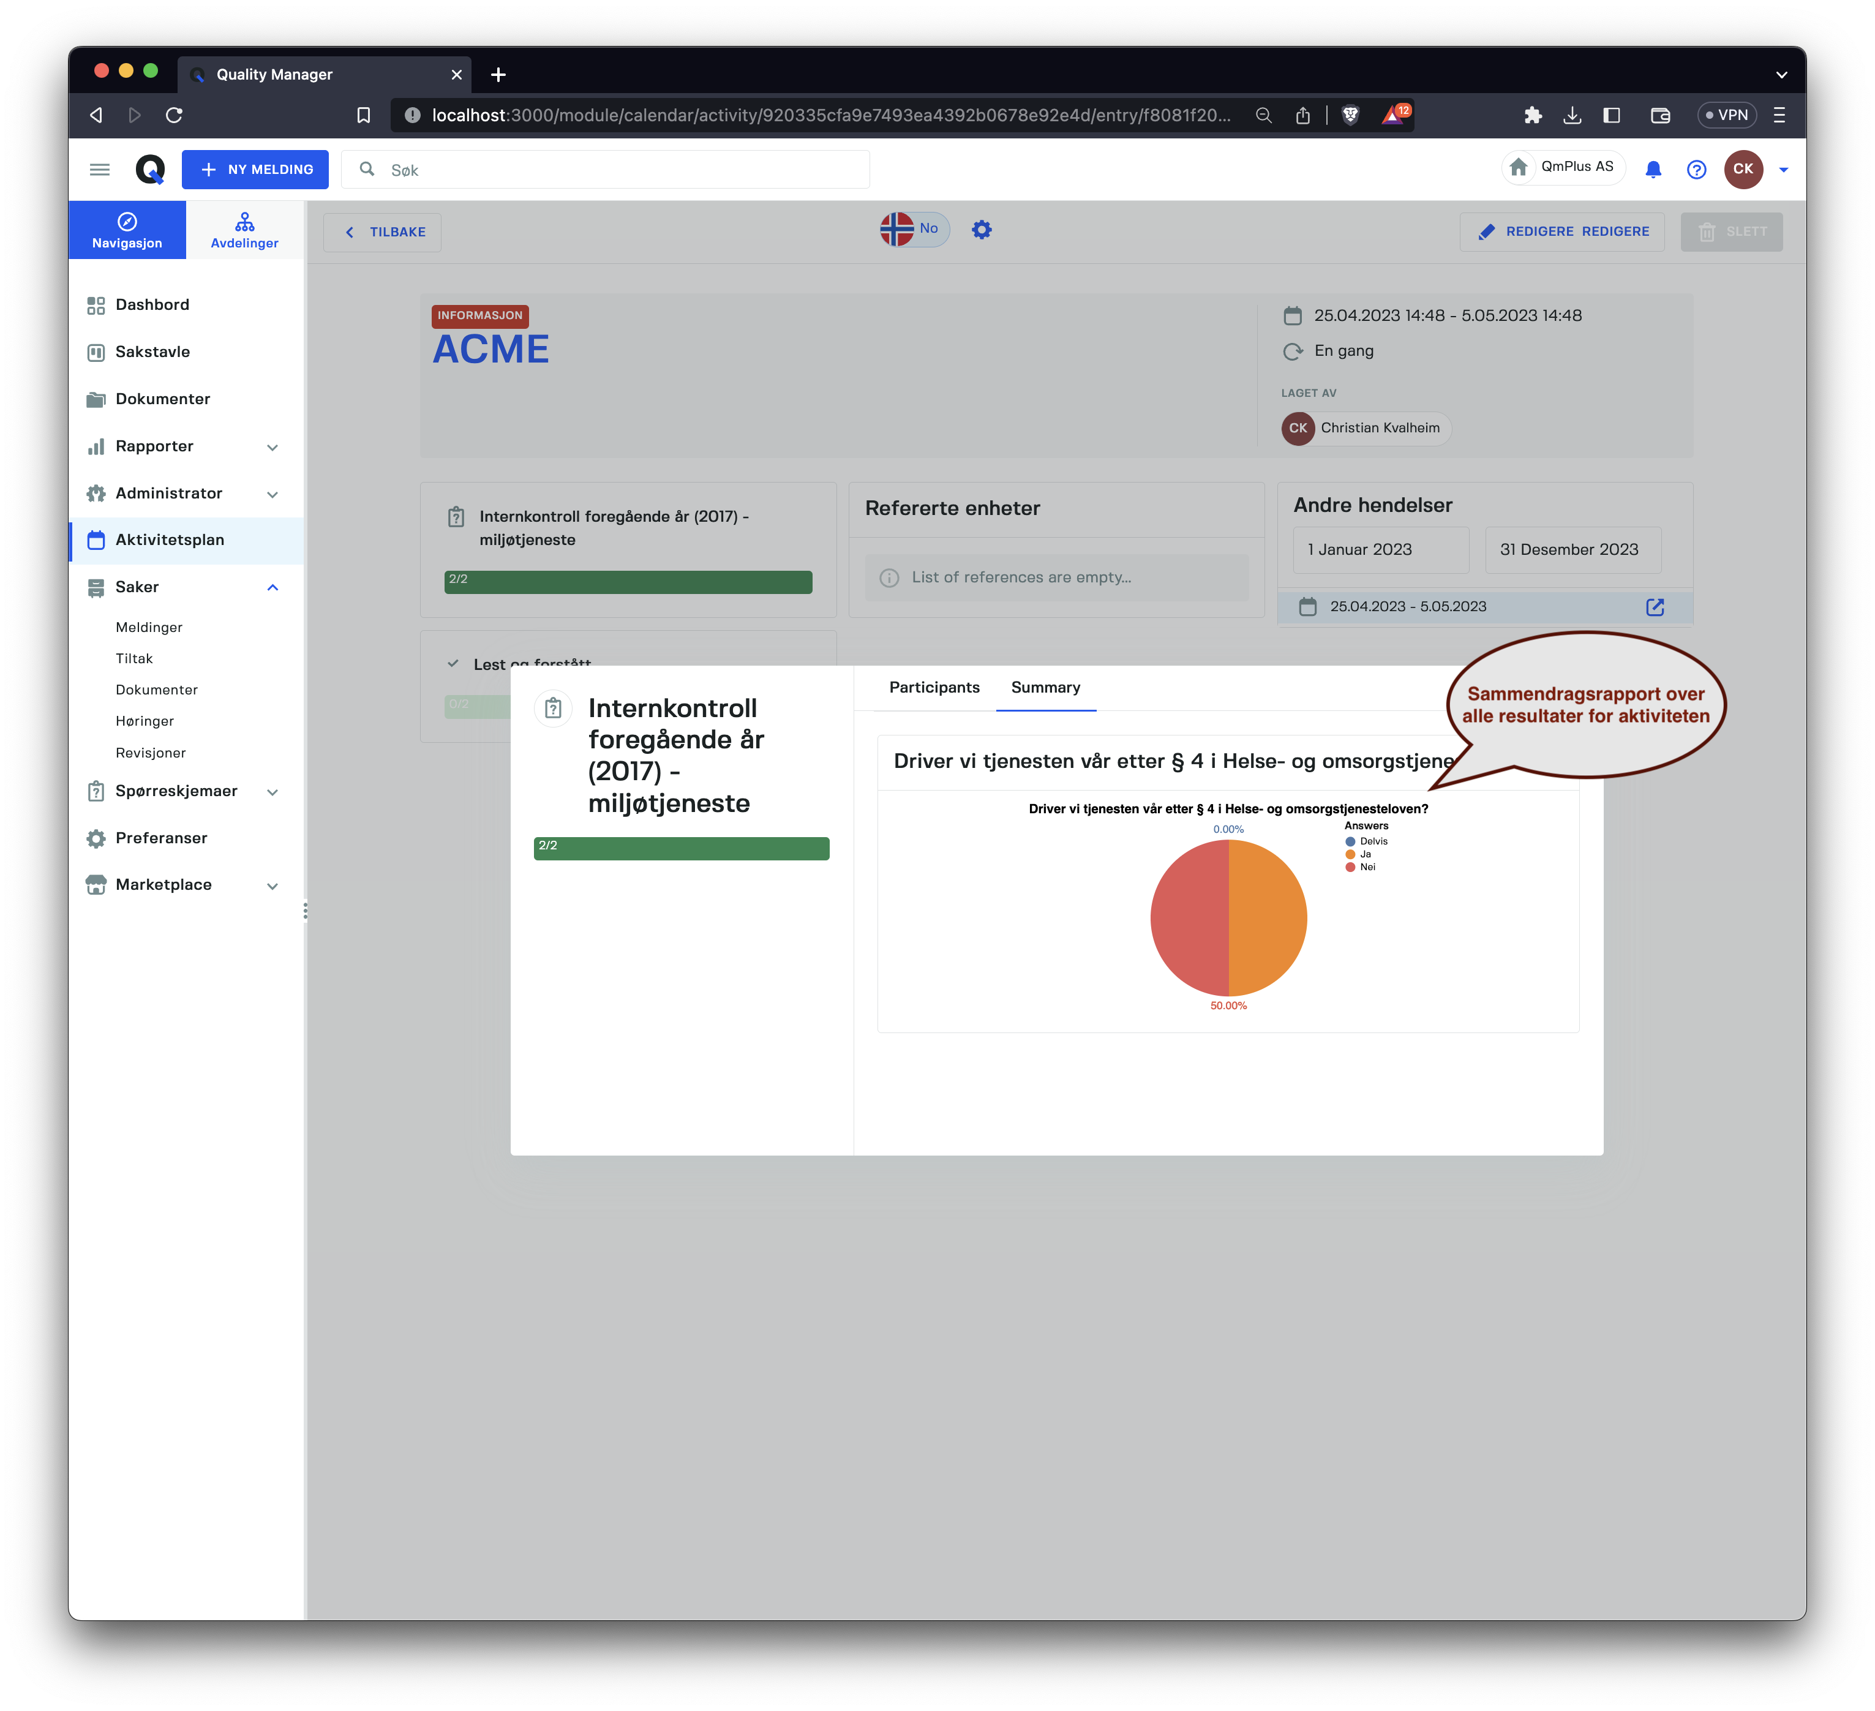Screen dimensions: 1875x1711
Task: Click the orange Ja pie slice
Action: coord(1268,918)
